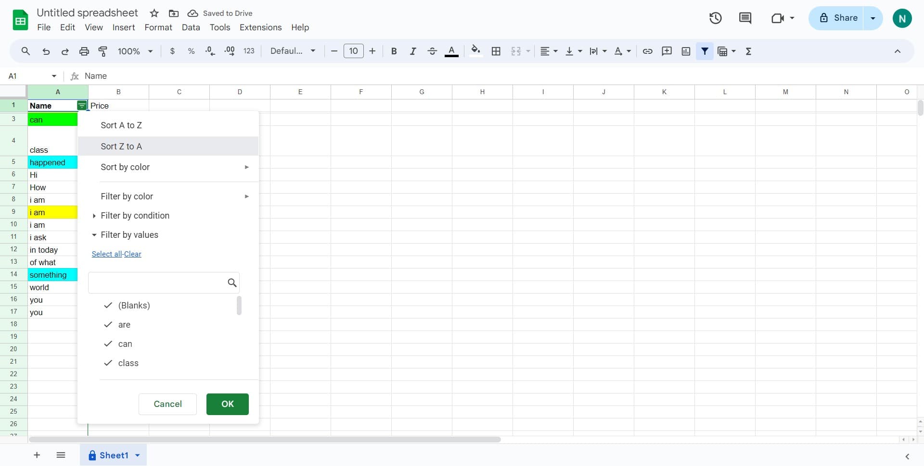
Task: Uncheck the 'class' filter value
Action: coord(108,363)
